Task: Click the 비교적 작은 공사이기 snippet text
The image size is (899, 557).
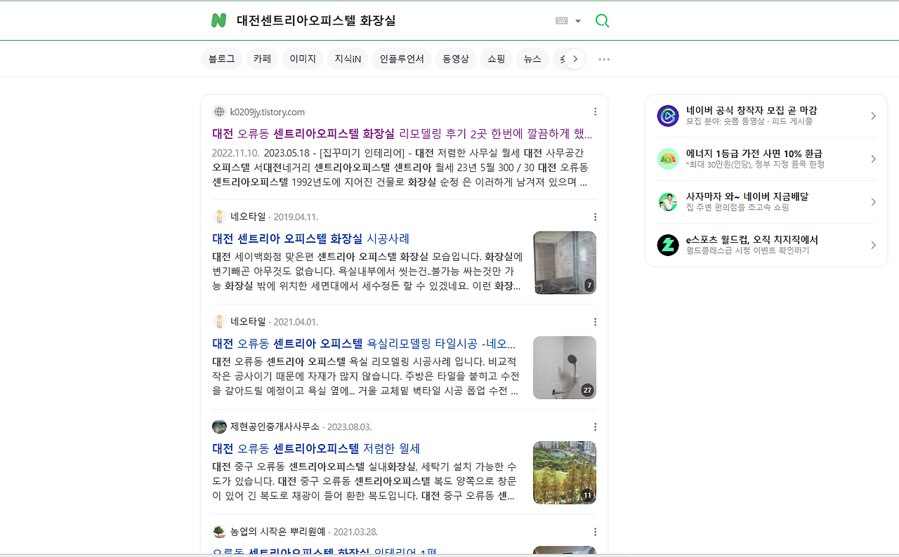Action: point(367,376)
